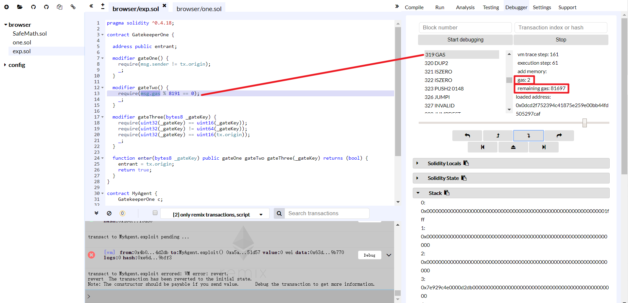This screenshot has width=628, height=303.
Task: Switch to the Analysis tab
Action: pos(465,7)
